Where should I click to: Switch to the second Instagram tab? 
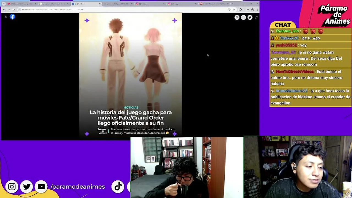coord(182,4)
